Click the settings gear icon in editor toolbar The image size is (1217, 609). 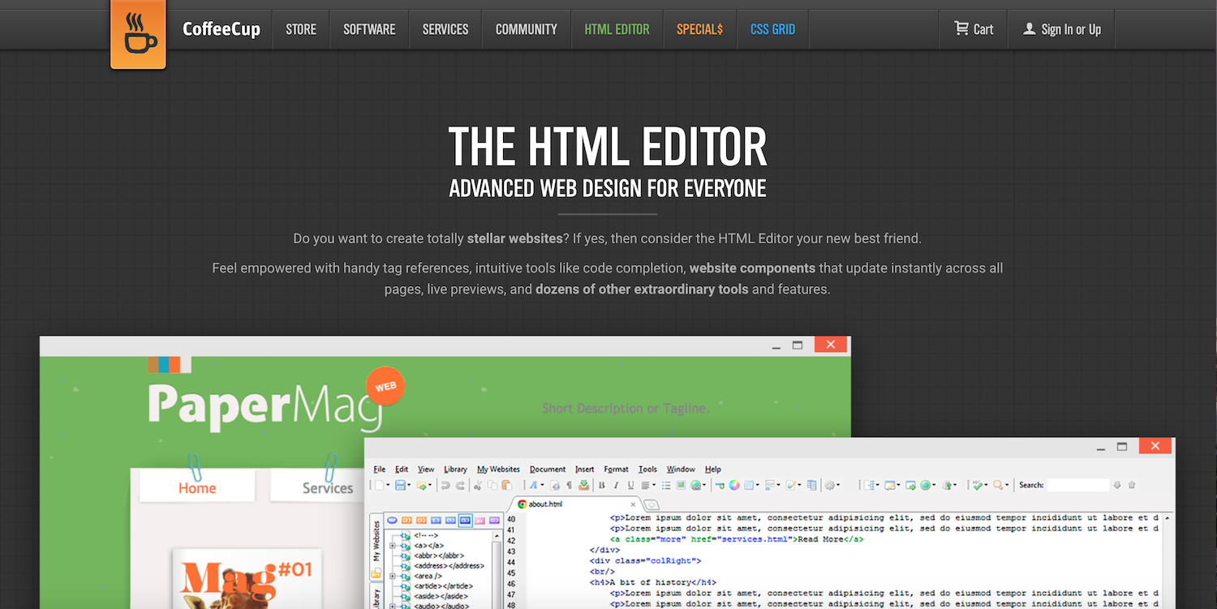(x=830, y=485)
